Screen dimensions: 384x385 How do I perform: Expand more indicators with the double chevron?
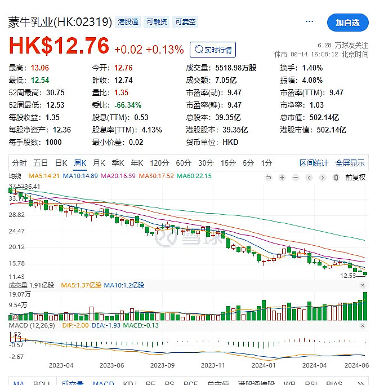pyautogui.click(x=361, y=383)
